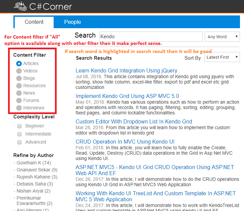Select the Articles radio button
The height and width of the screenshot is (211, 244).
click(19, 63)
